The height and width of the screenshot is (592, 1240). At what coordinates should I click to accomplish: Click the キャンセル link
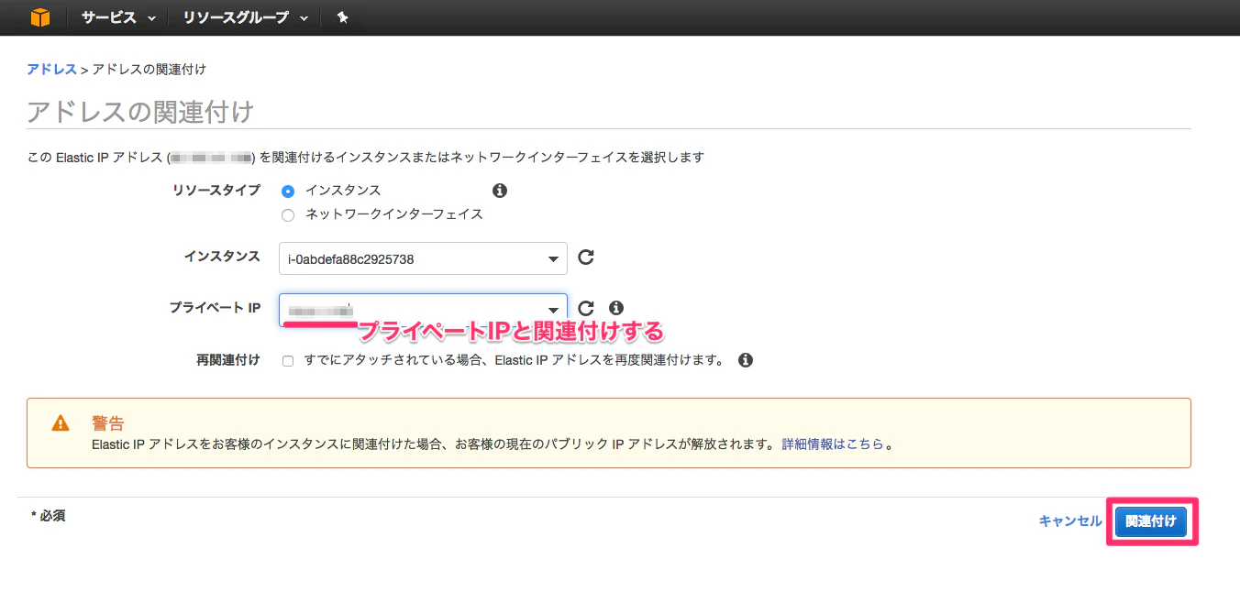(1070, 521)
